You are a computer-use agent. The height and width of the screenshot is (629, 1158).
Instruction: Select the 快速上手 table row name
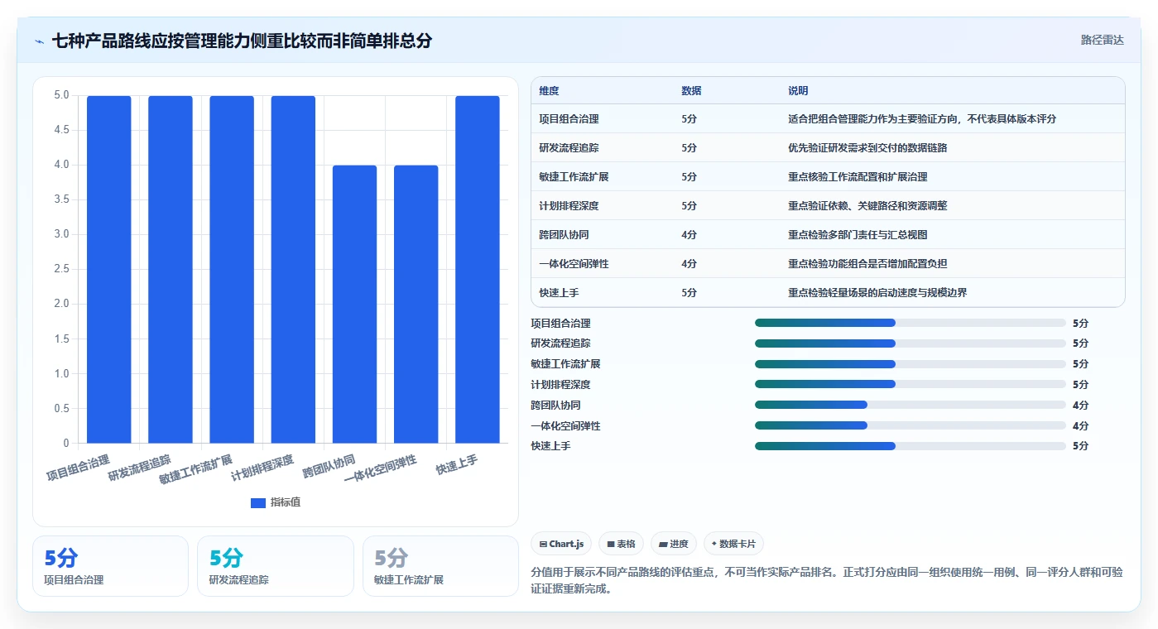pyautogui.click(x=559, y=293)
